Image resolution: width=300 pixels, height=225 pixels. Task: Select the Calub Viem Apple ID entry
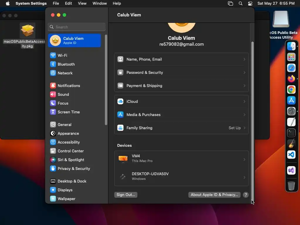[75, 40]
